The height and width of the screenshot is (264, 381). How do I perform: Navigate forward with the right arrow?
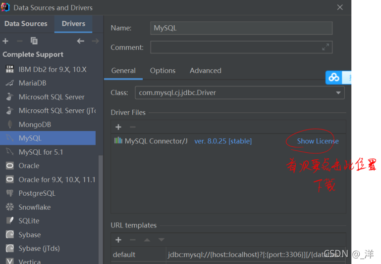click(x=95, y=41)
